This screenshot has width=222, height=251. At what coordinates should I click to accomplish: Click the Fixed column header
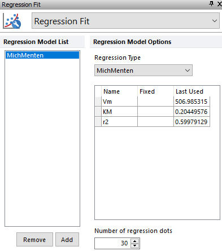[x=155, y=91]
